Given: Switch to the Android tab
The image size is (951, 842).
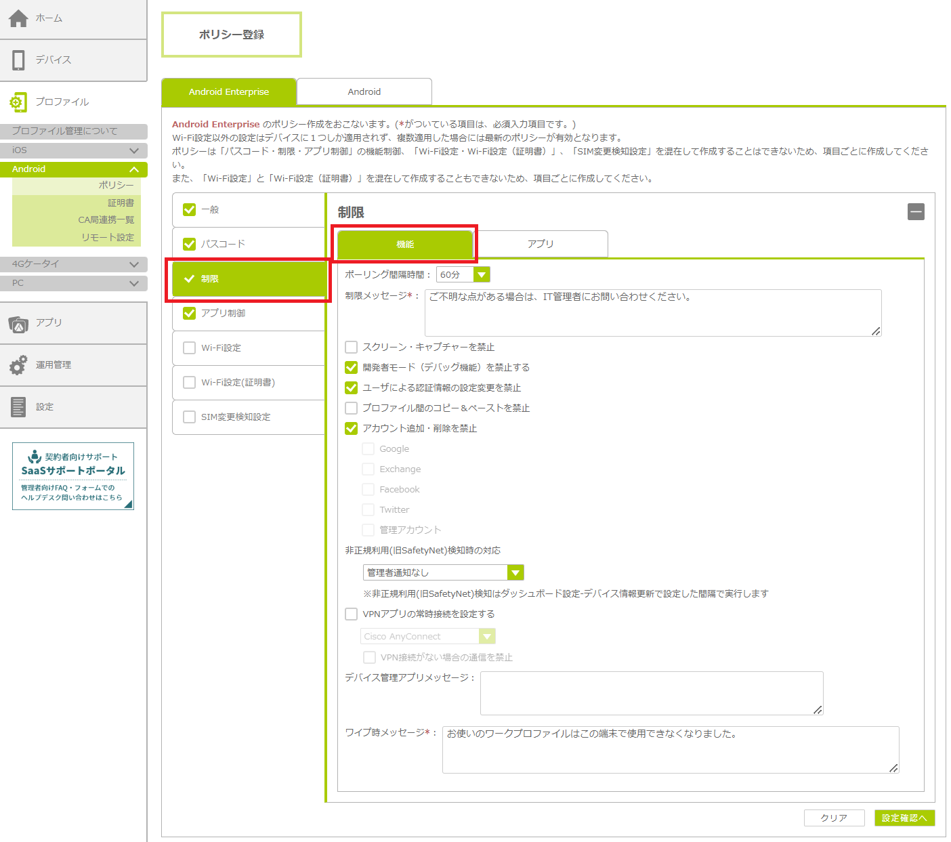Looking at the screenshot, I should (364, 92).
